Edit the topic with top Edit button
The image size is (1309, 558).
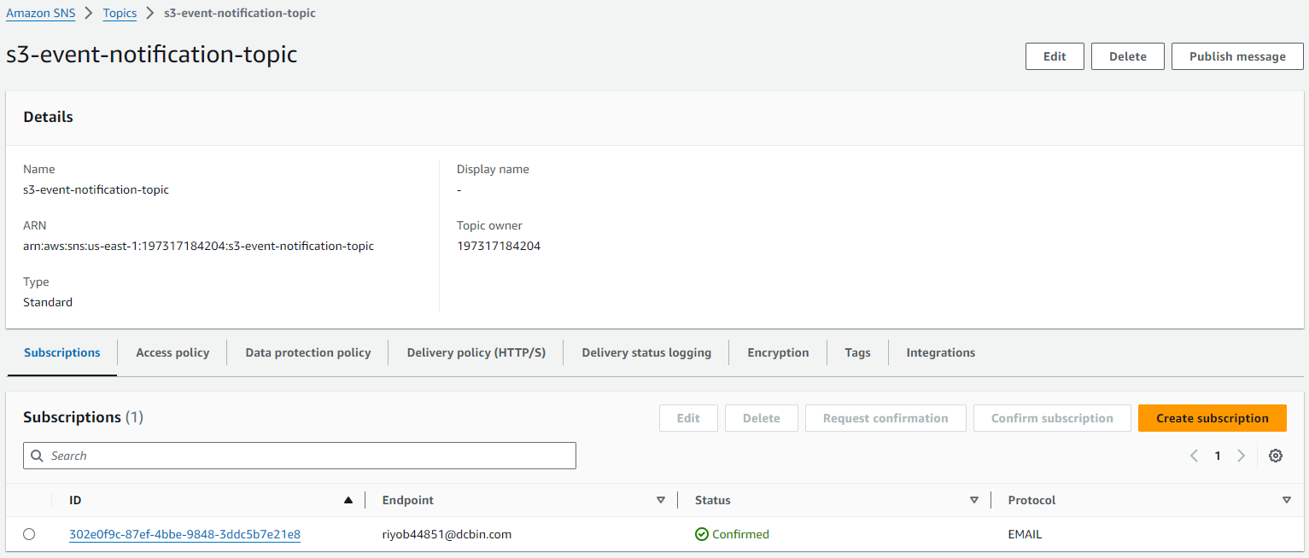click(x=1055, y=56)
